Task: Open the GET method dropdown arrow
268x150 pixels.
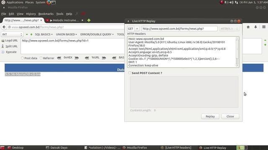Action: tap(137, 29)
